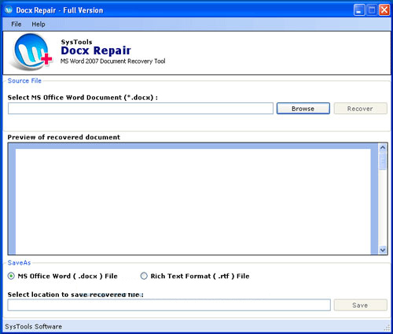
Task: Focus the save location path field
Action: 169,305
